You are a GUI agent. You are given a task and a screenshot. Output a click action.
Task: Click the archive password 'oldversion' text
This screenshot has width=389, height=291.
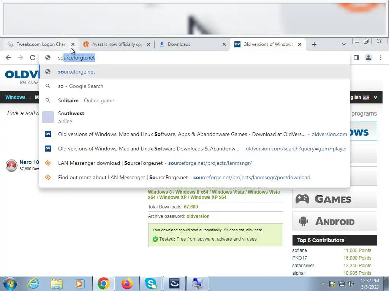pyautogui.click(x=198, y=216)
